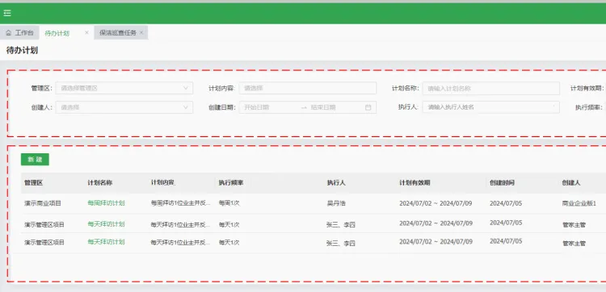Open the 创建人 dropdown
Viewport: 606px width, 292px height.
pyautogui.click(x=124, y=107)
